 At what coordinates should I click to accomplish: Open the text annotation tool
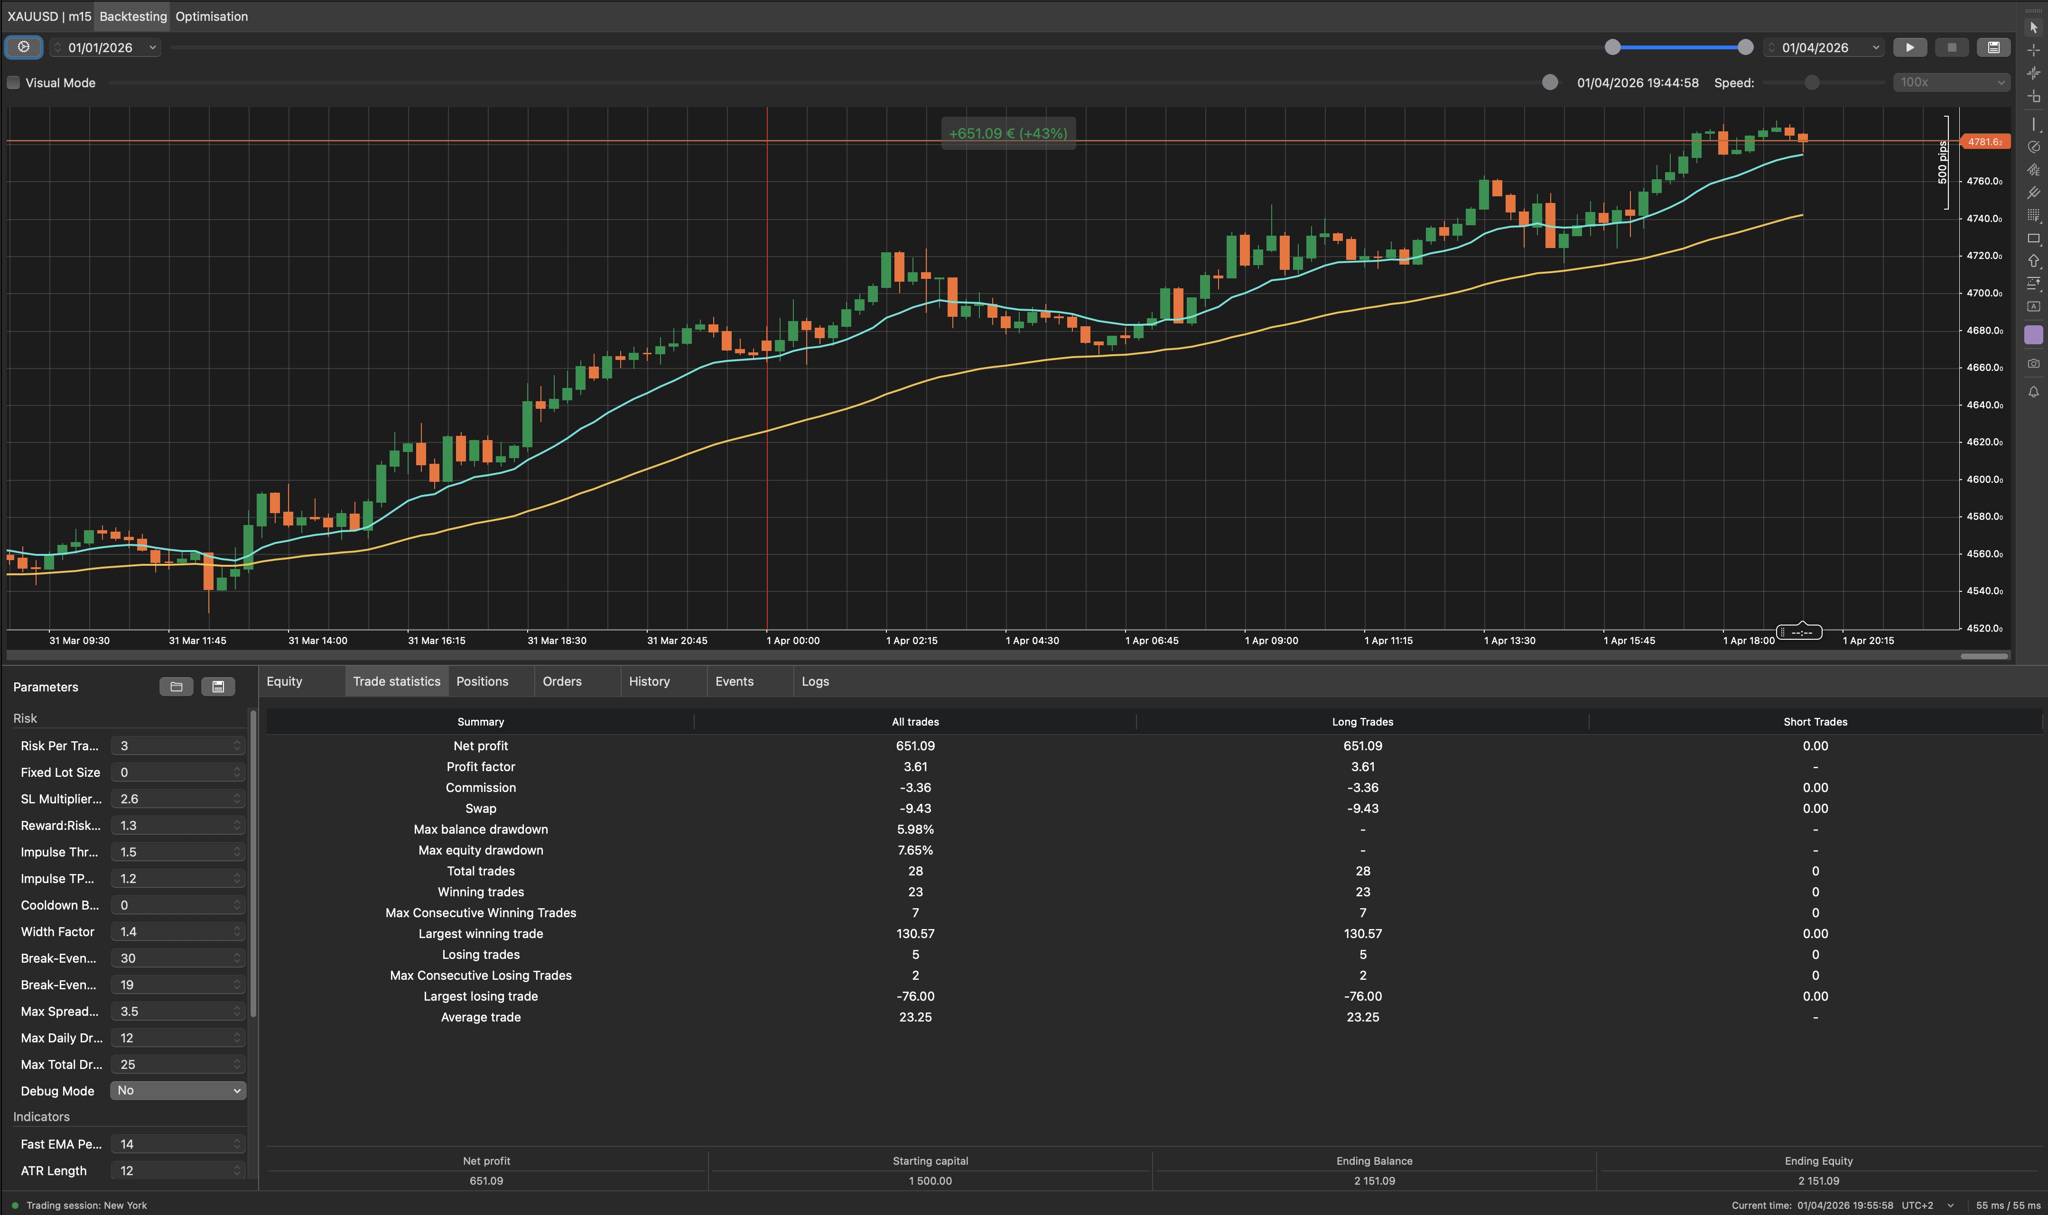(x=2034, y=306)
